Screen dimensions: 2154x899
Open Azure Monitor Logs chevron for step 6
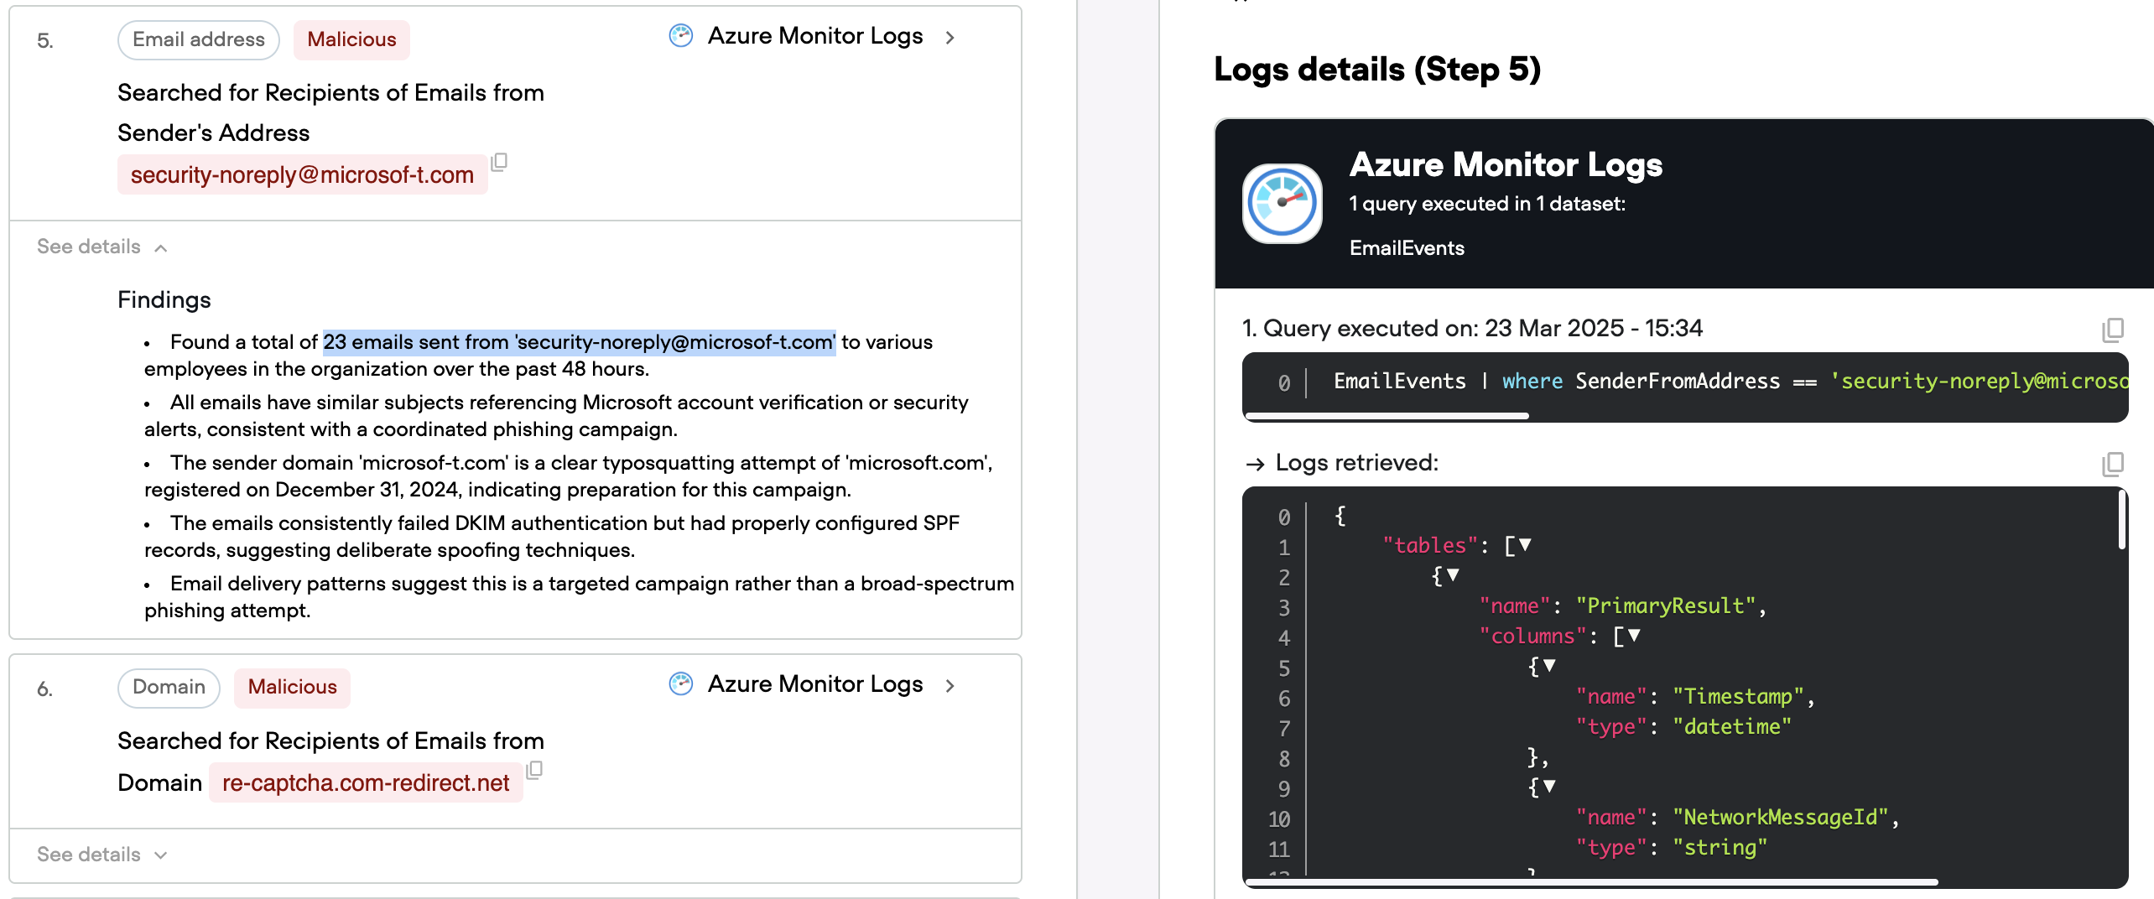[x=950, y=685]
